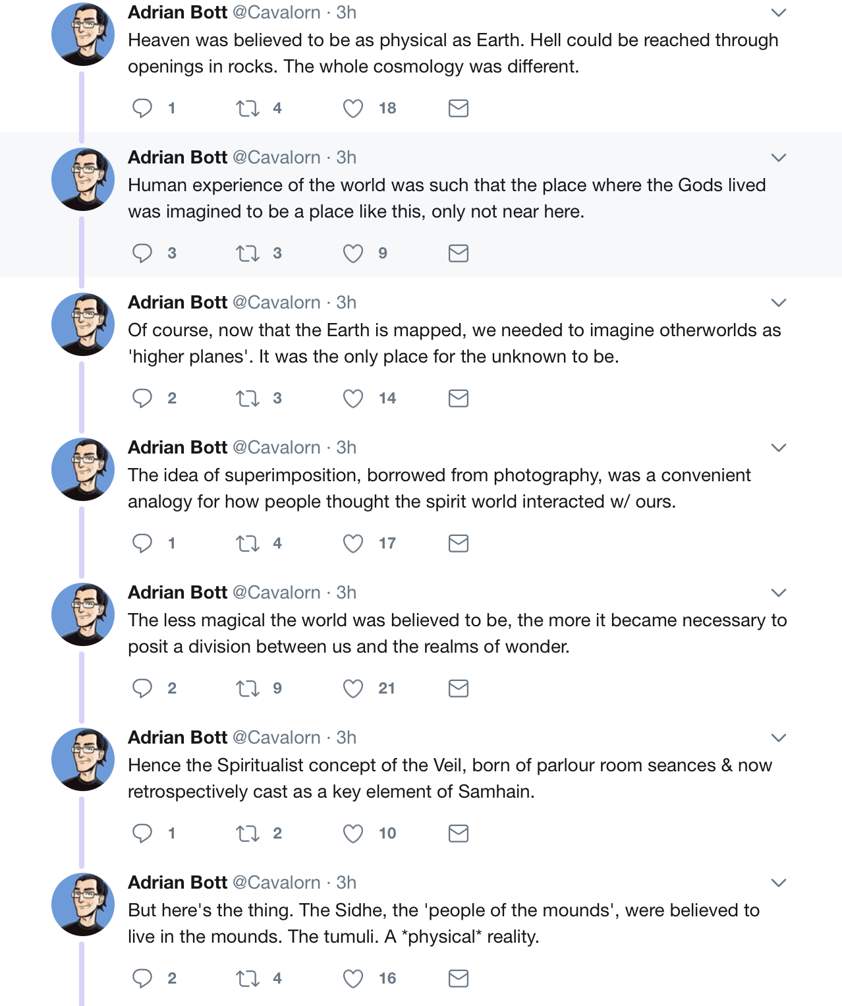The height and width of the screenshot is (1006, 842).
Task: Send 'Human experience' tweet via direct message
Action: [x=458, y=253]
